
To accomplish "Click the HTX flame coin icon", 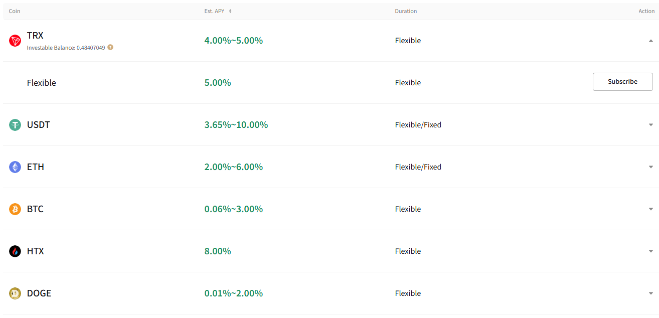I will click(x=15, y=251).
